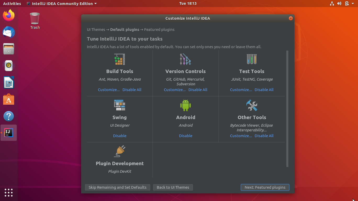Select the Trash desktop icon
This screenshot has height=201, width=358.
click(35, 21)
